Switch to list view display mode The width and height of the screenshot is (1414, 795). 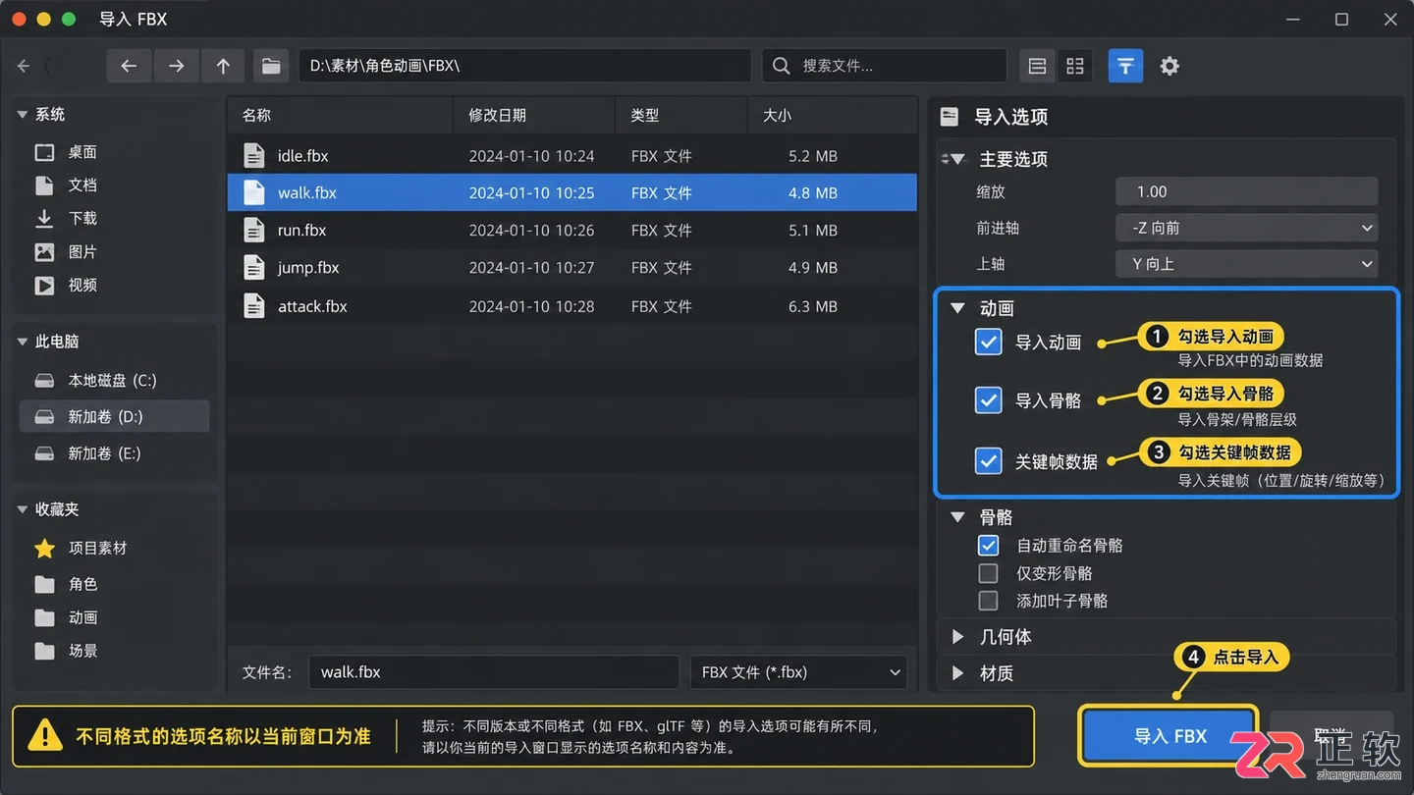[1037, 66]
